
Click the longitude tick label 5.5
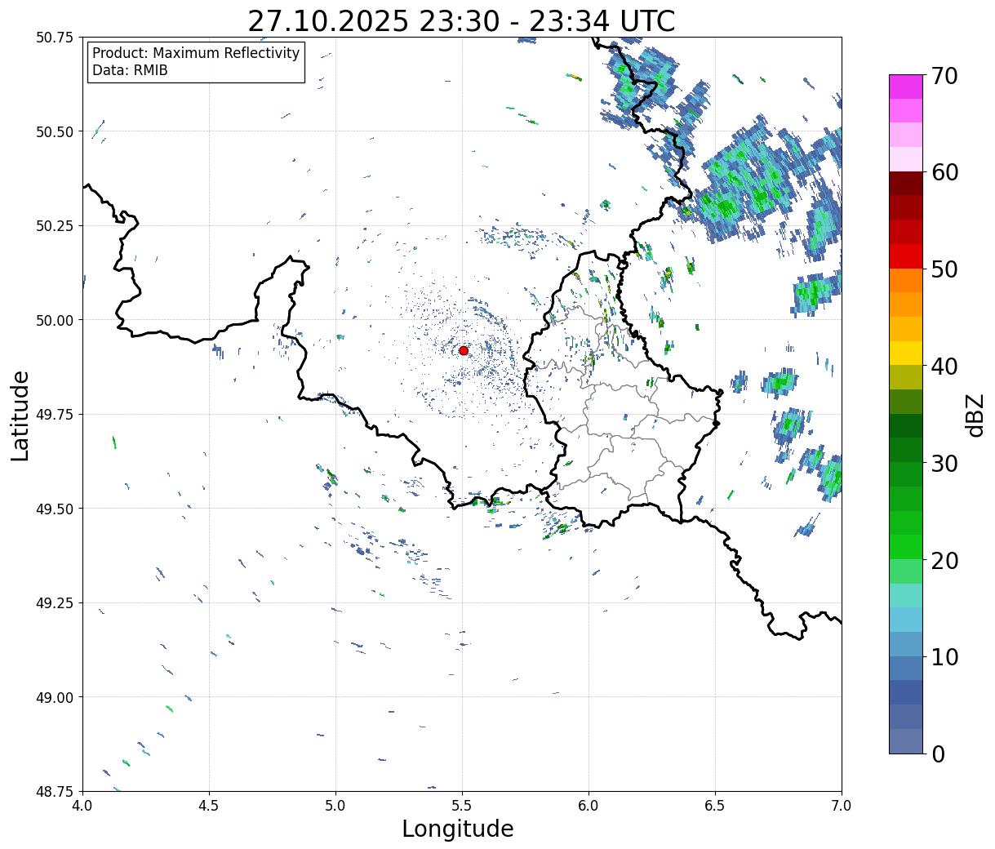tap(462, 806)
